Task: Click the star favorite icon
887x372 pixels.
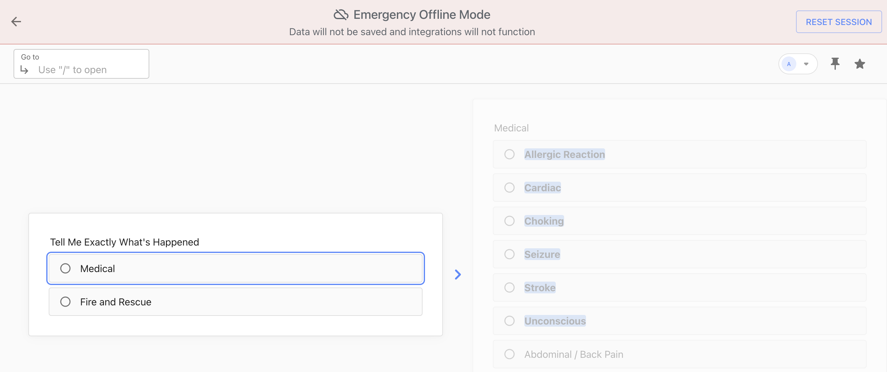Action: point(860,64)
